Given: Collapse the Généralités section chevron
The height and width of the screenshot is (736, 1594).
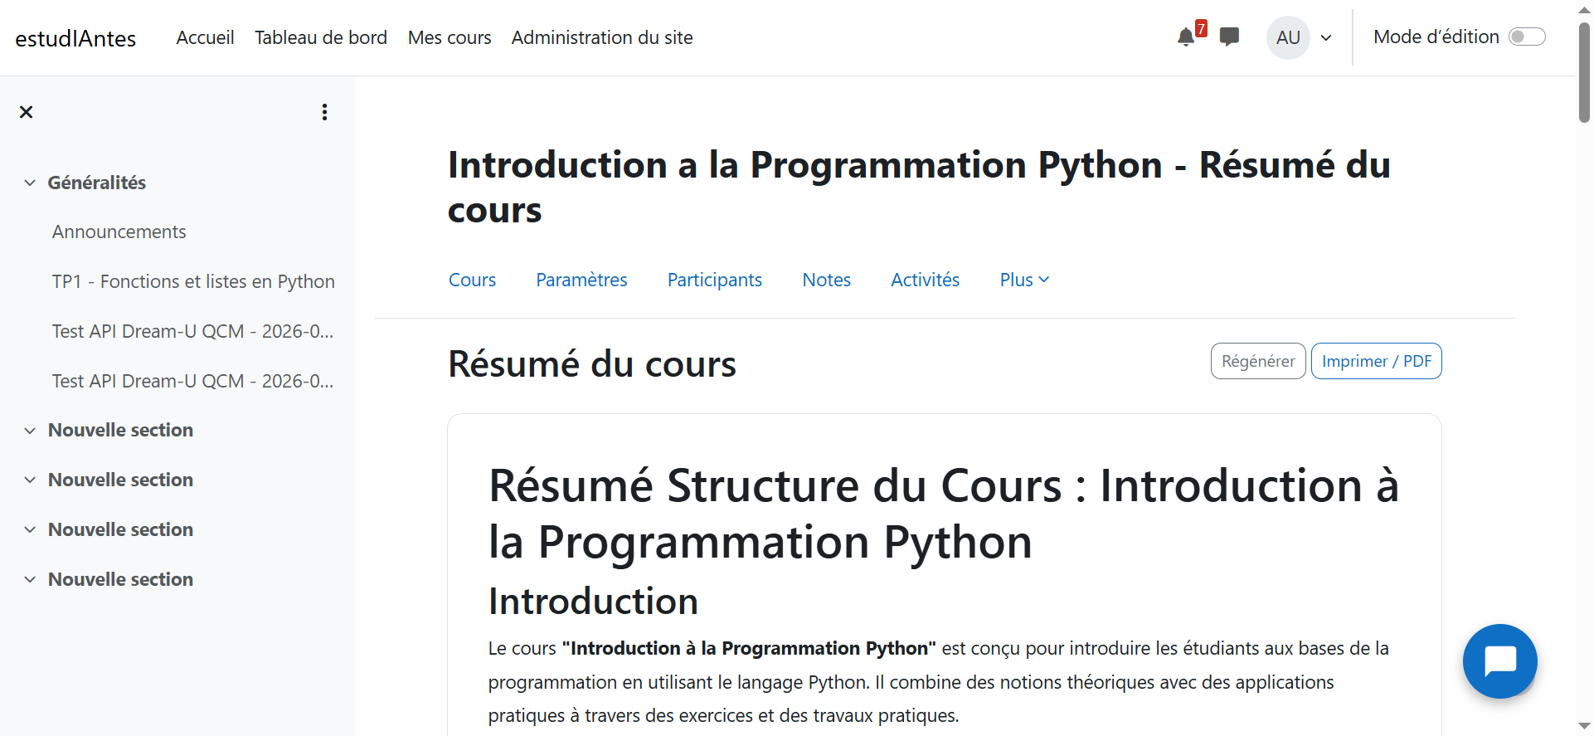Looking at the screenshot, I should pos(30,183).
